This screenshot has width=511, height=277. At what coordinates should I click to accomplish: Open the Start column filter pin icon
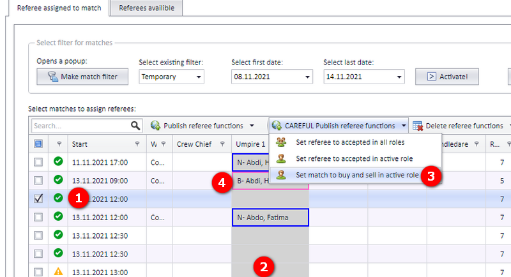pyautogui.click(x=137, y=144)
